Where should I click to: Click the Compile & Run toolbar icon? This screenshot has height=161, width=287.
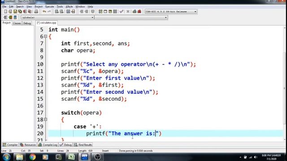click(x=110, y=12)
